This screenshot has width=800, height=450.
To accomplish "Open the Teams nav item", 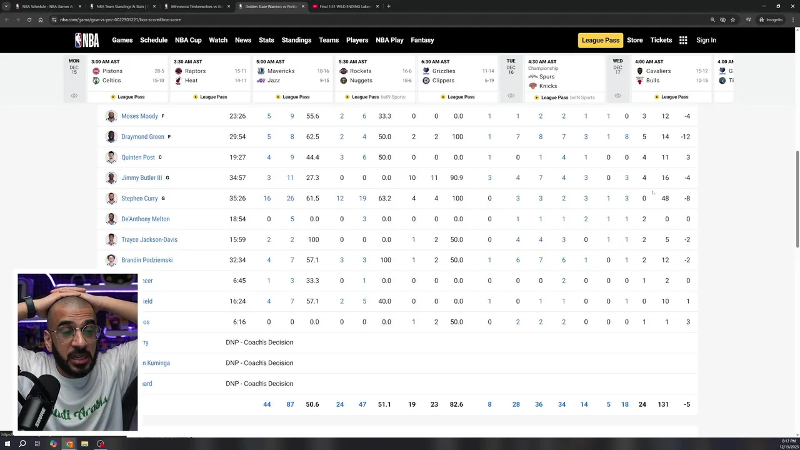I will pyautogui.click(x=329, y=40).
